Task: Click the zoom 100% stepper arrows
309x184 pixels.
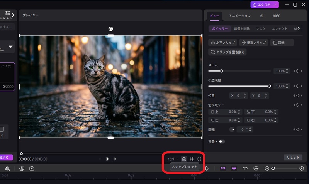Action: pyautogui.click(x=287, y=71)
